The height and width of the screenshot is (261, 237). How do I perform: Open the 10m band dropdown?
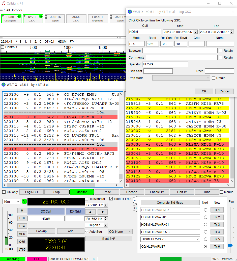11,201
